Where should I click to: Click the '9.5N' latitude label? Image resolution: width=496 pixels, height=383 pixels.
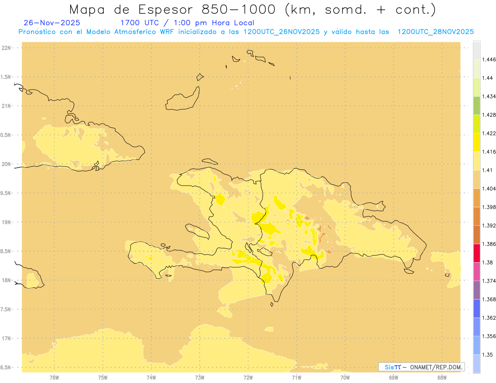(6, 193)
